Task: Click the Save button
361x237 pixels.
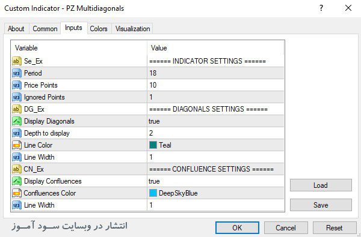Action: 321,205
